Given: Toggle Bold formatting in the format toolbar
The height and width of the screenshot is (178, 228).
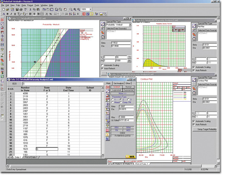Looking at the screenshot, I should (7, 14).
